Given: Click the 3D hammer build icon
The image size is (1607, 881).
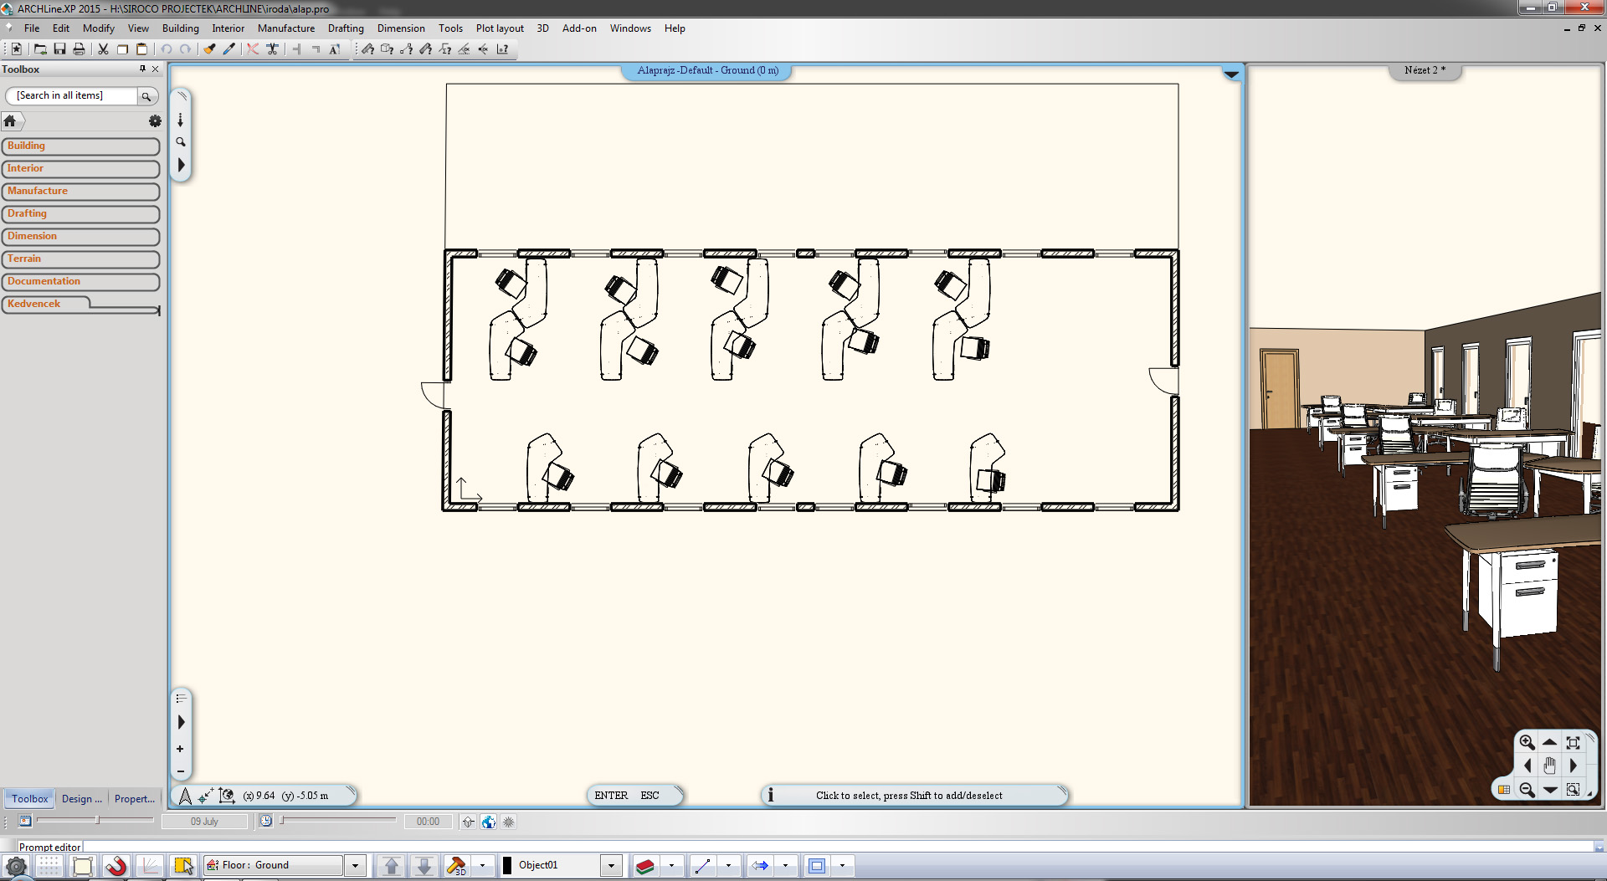Looking at the screenshot, I should [x=456, y=866].
